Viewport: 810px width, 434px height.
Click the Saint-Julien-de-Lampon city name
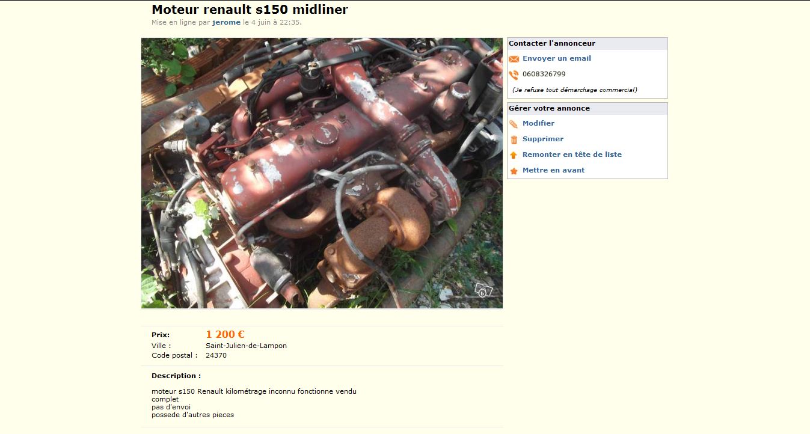pos(246,346)
